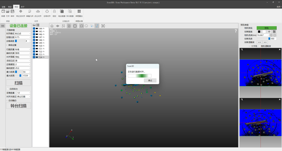Click the << projection focus button
282x151 pixels.
(x=259, y=42)
